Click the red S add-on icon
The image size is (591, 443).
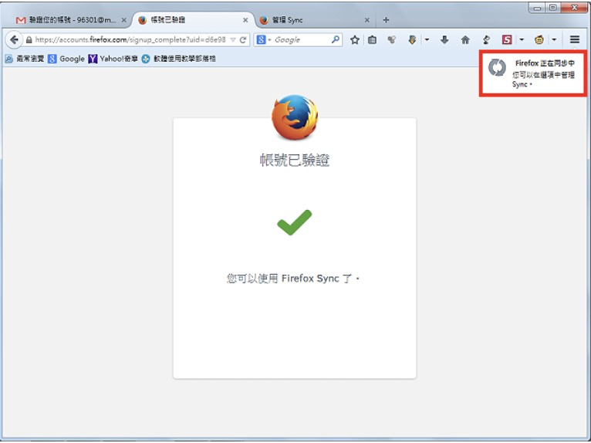507,39
